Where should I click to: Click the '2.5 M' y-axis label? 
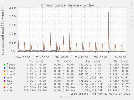[13, 8]
